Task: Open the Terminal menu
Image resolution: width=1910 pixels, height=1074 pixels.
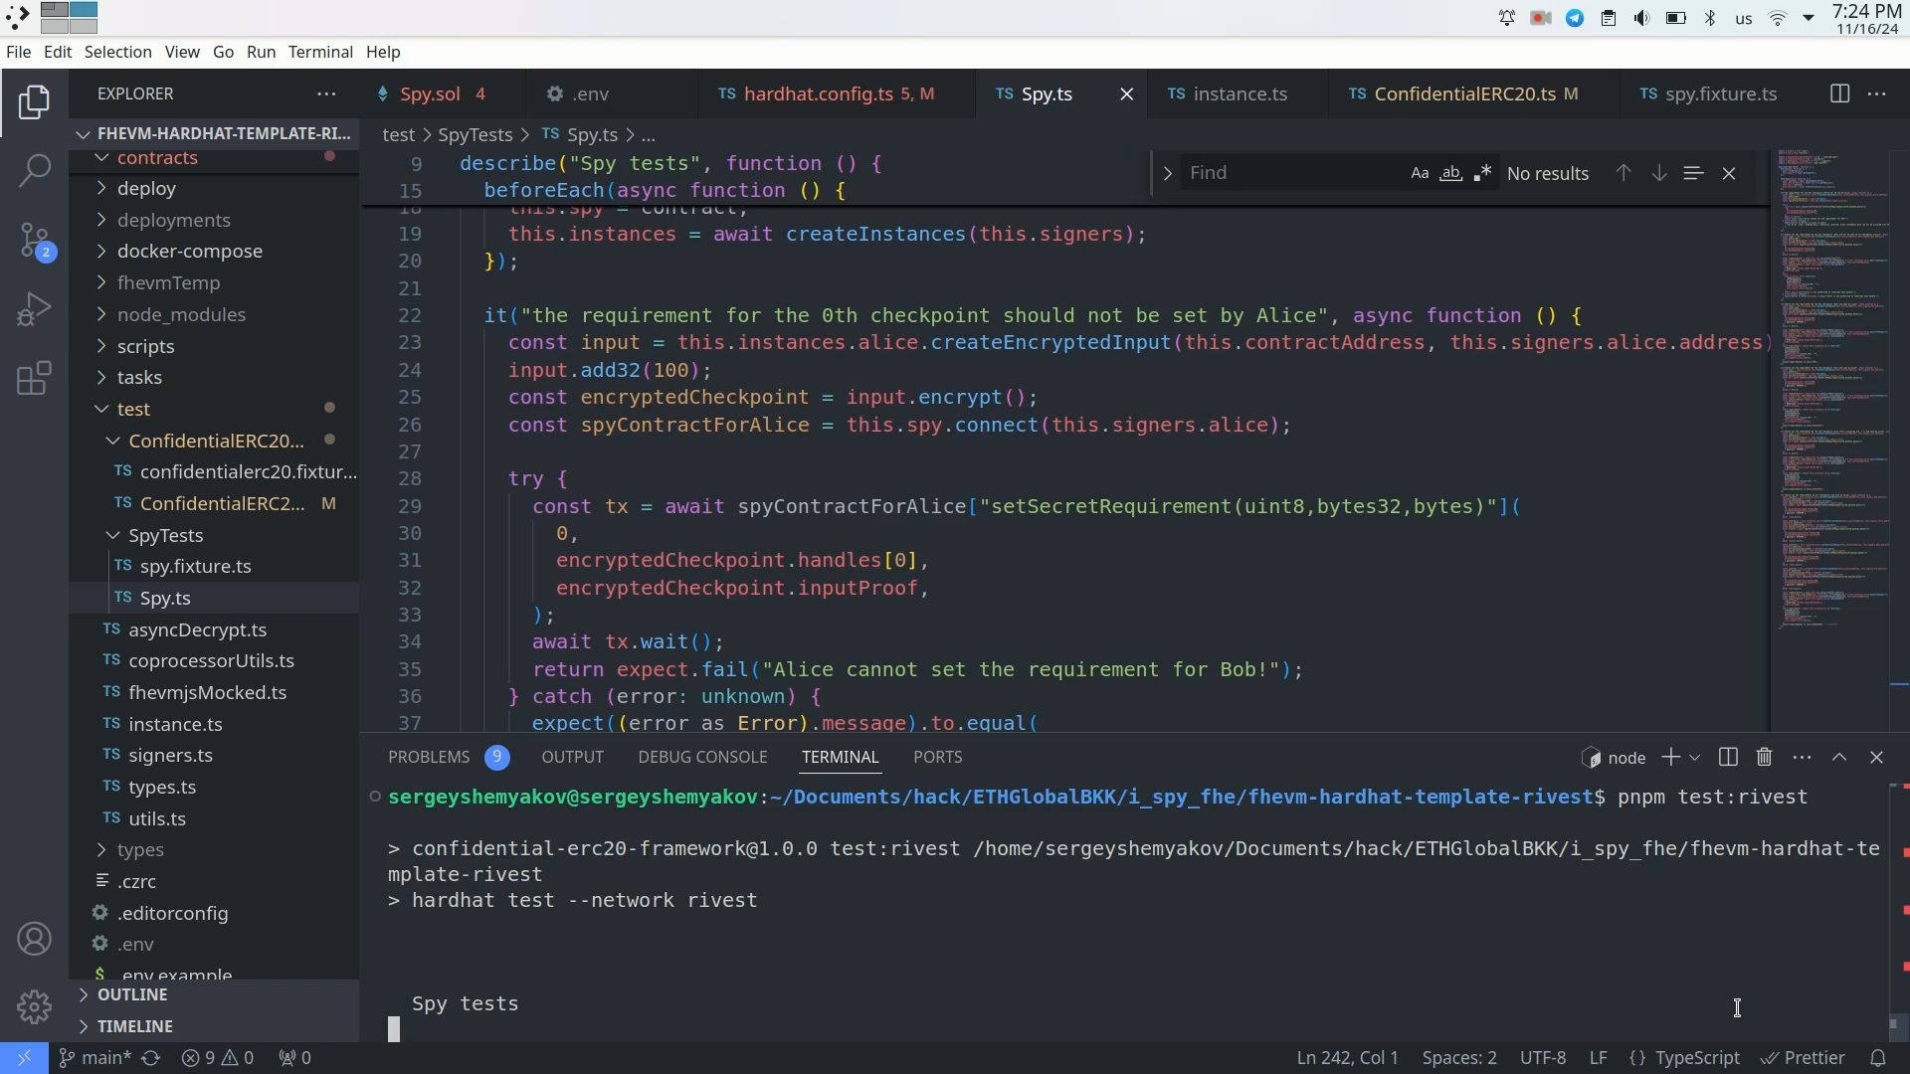Action: (x=320, y=52)
